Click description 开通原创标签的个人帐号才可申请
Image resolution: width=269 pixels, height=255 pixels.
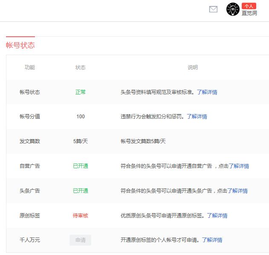[160, 240]
